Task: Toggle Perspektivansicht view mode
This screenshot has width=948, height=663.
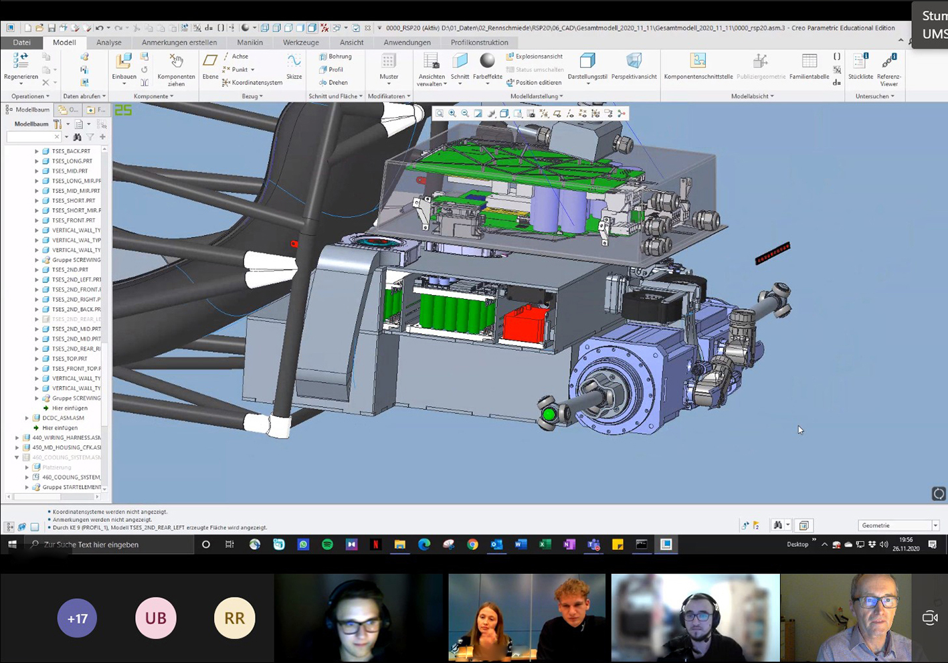Action: tap(634, 62)
